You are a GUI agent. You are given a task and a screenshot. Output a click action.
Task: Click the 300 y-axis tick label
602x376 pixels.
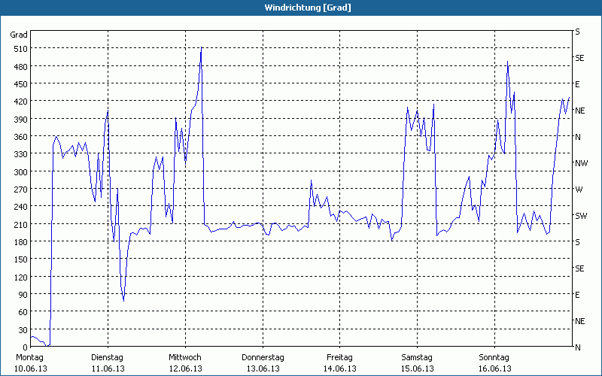tap(20, 172)
